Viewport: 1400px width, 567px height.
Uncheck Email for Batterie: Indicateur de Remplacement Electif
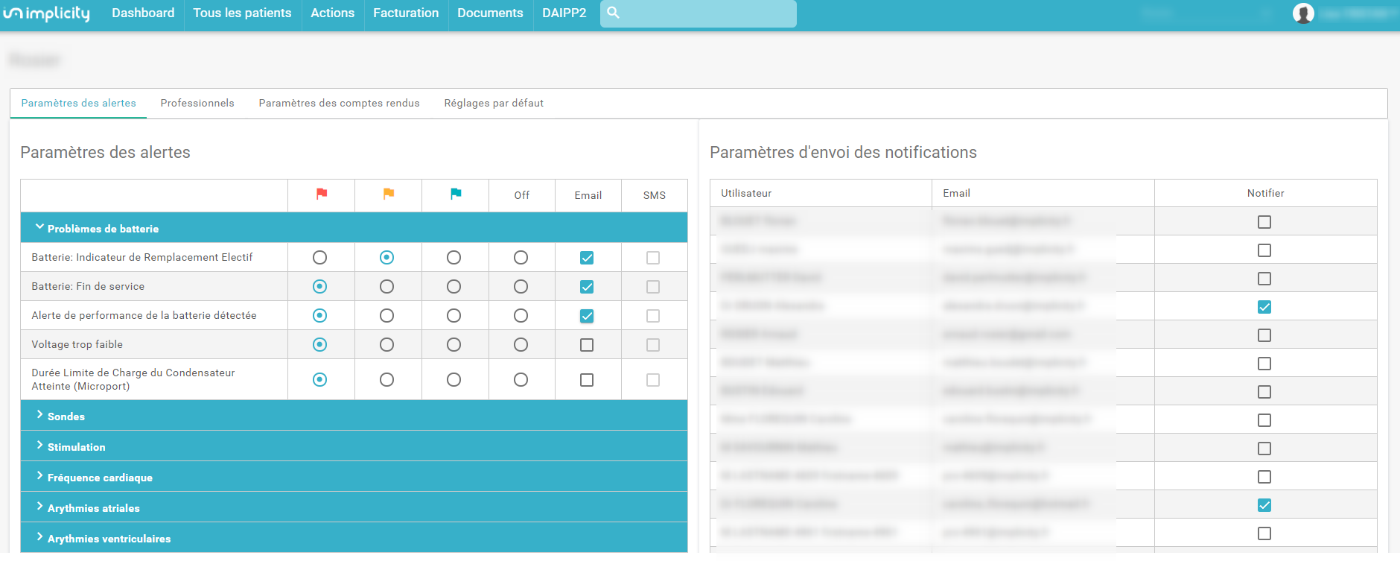587,258
